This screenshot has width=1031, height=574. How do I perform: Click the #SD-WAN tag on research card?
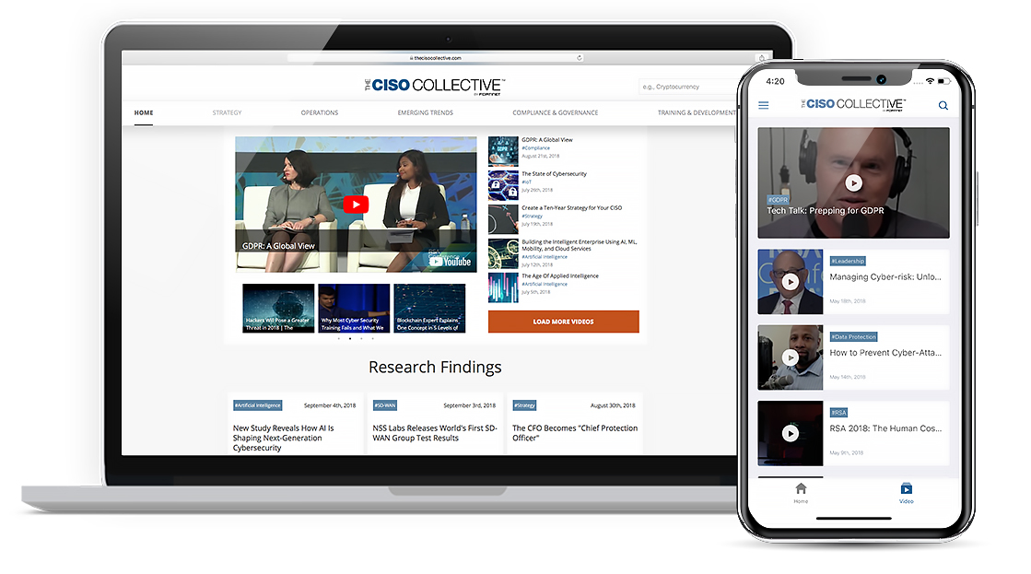pyautogui.click(x=385, y=405)
